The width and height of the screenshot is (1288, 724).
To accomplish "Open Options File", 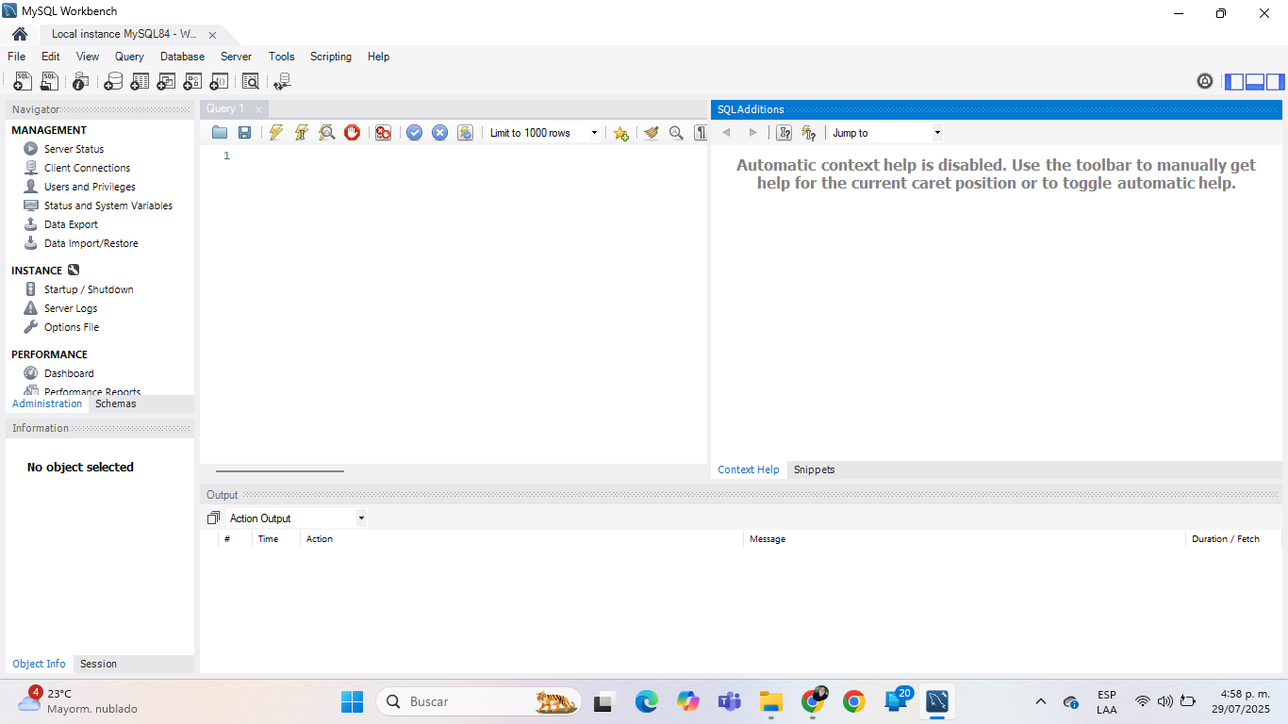I will coord(71,327).
